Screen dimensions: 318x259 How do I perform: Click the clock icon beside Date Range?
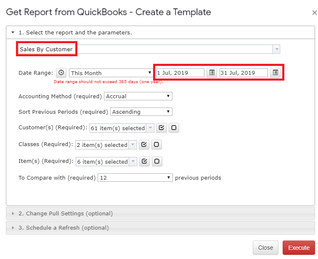tap(61, 73)
